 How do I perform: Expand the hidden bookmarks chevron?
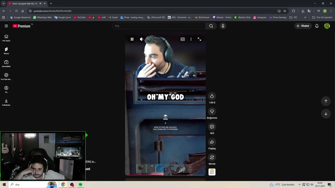pyautogui.click(x=305, y=17)
